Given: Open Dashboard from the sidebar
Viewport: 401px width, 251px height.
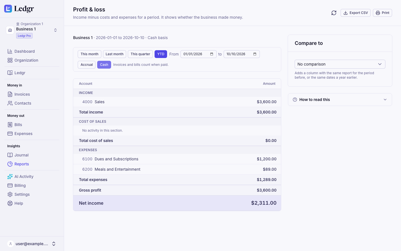Looking at the screenshot, I should [32, 51].
